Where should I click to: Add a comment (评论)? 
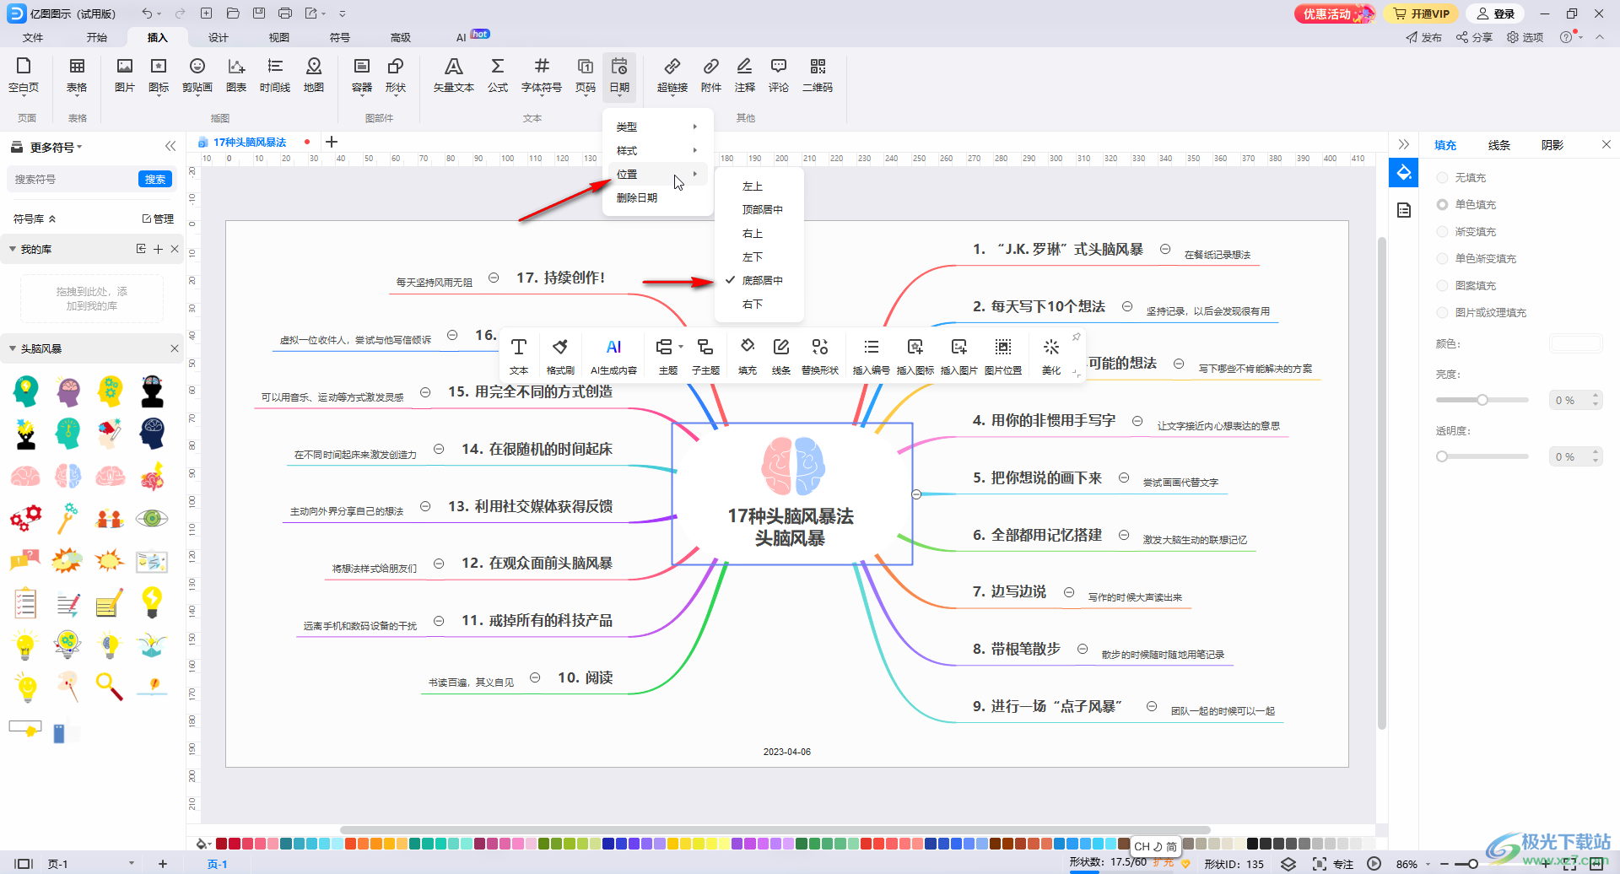pos(779,75)
